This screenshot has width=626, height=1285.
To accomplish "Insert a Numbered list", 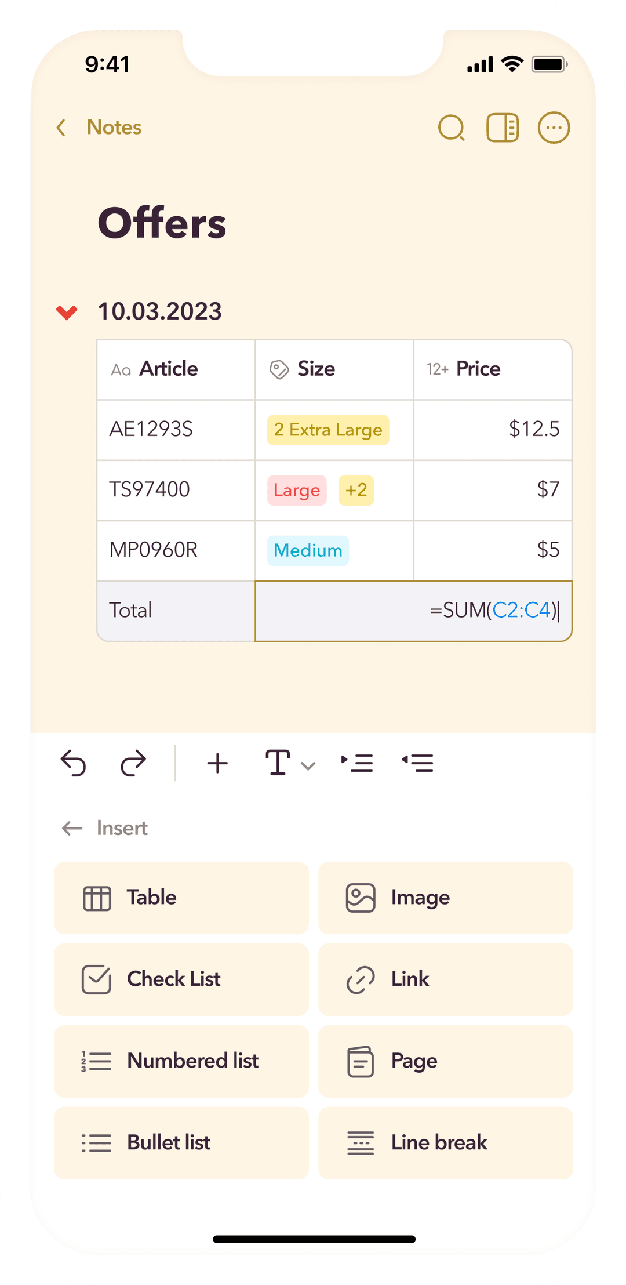I will pos(181,1061).
